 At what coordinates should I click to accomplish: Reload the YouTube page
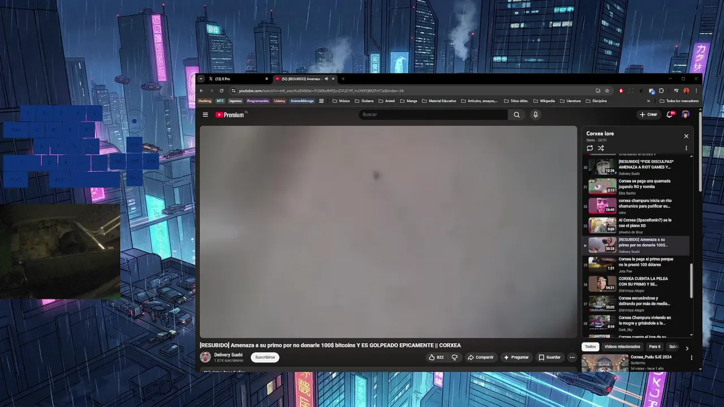(221, 90)
